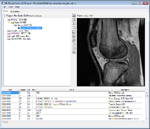Click tag cell 0002,0013
This screenshot has height=129, width=150.
coord(10,110)
